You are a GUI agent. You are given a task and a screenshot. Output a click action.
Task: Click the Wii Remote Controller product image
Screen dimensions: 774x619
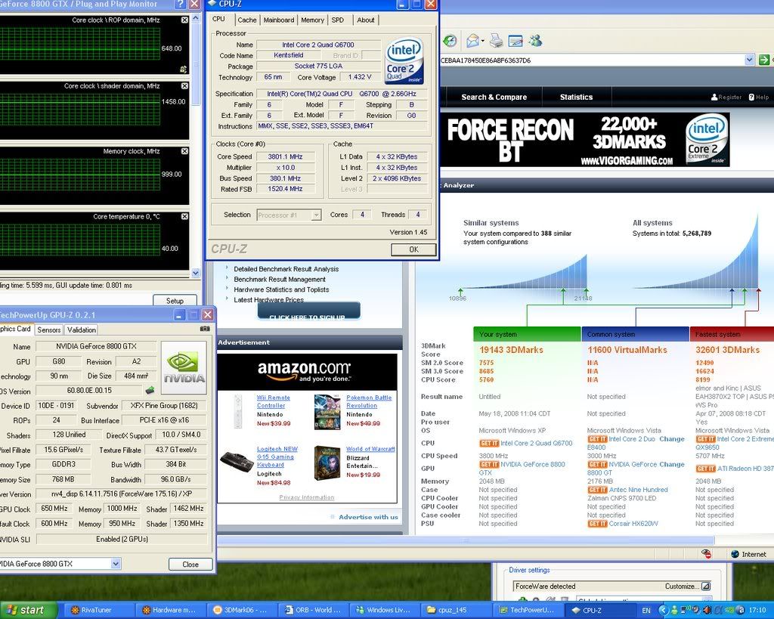click(238, 410)
